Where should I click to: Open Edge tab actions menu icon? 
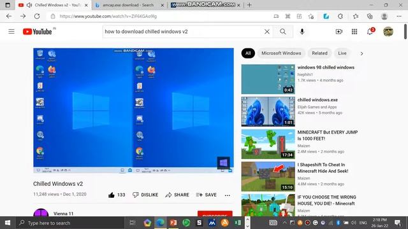pos(8,5)
